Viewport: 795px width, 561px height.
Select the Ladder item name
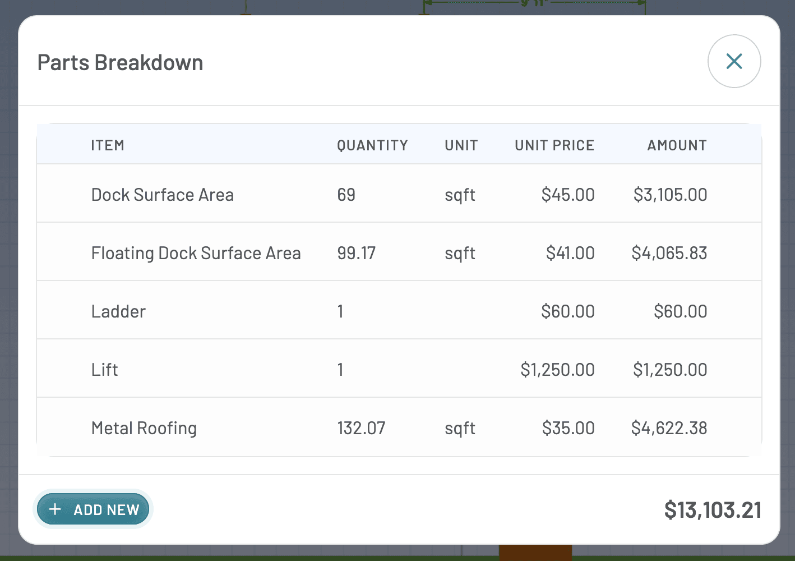point(118,311)
